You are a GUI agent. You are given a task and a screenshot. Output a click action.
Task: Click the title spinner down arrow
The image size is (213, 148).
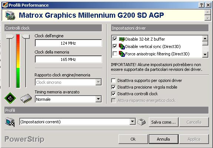[x=207, y=18]
